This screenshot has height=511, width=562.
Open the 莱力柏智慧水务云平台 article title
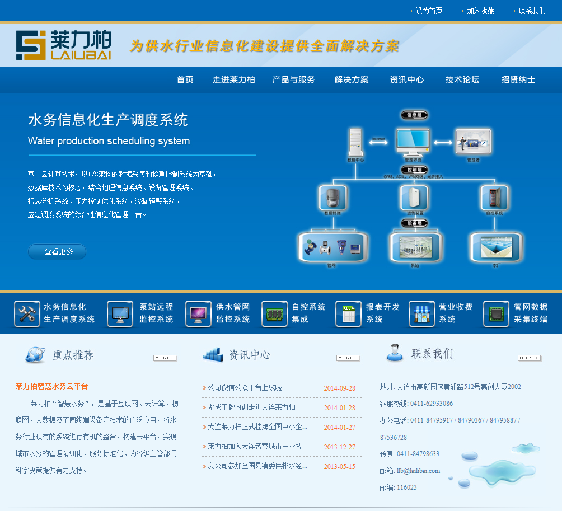[51, 386]
